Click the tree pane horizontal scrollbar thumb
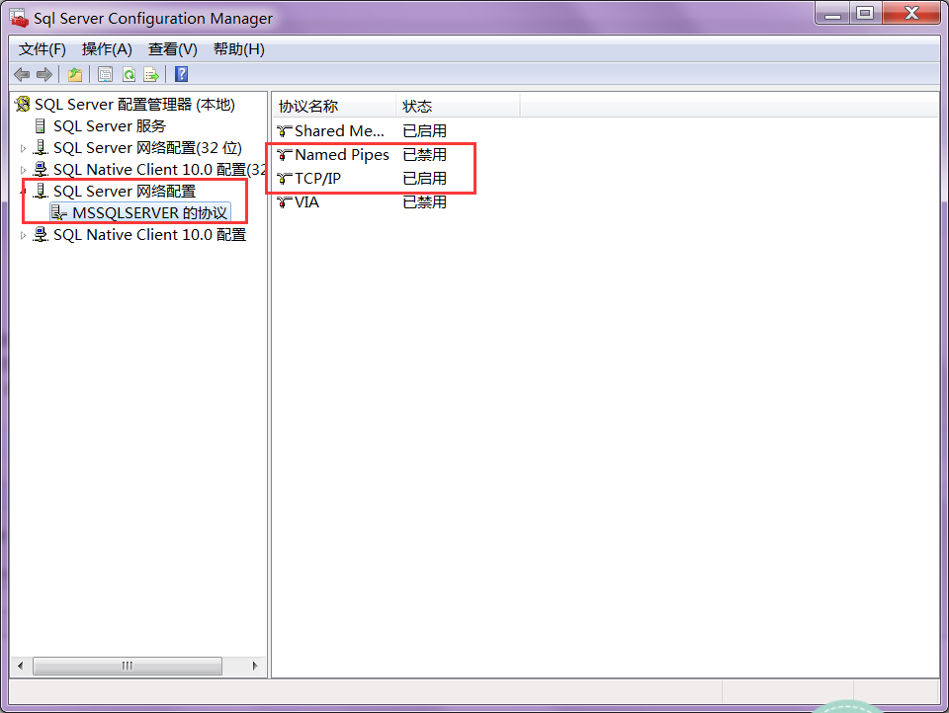This screenshot has height=713, width=949. (128, 666)
